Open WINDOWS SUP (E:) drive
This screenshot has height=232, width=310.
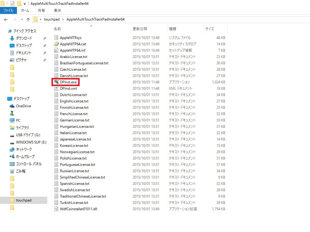click(x=31, y=142)
